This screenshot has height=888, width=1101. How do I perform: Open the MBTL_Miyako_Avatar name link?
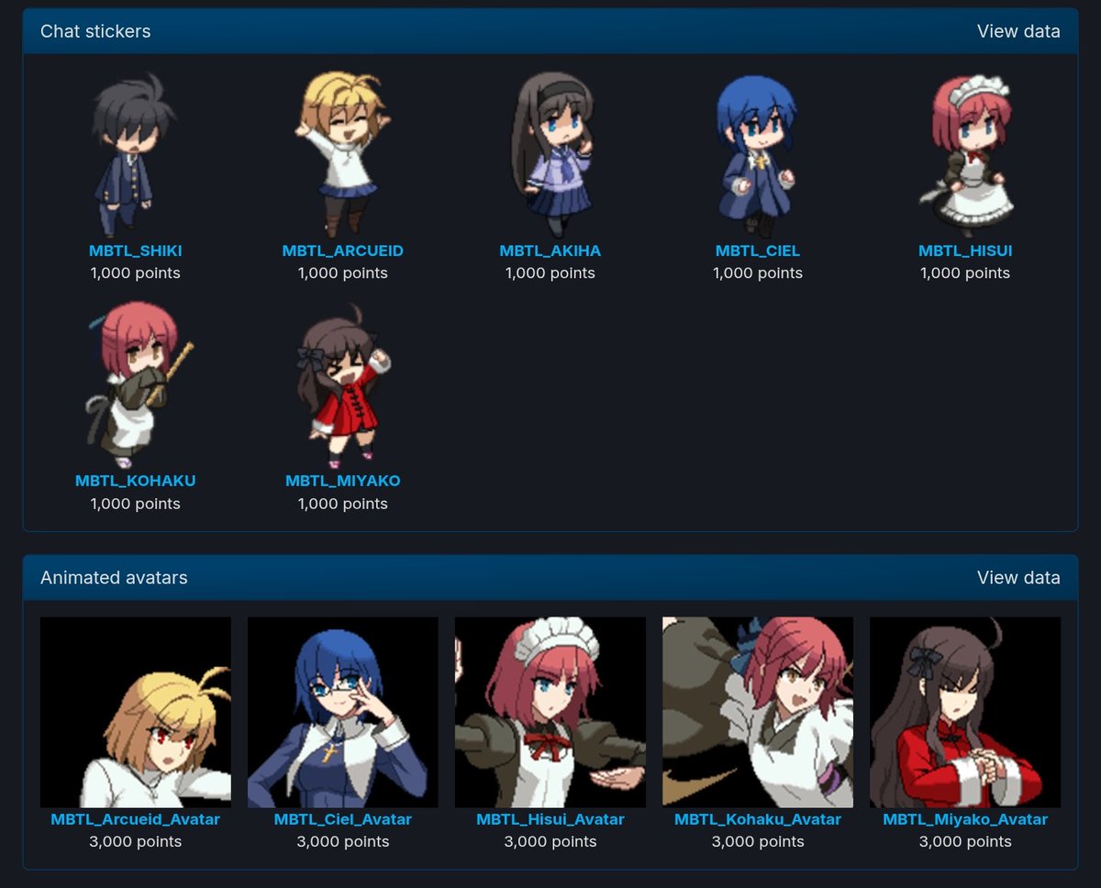965,819
